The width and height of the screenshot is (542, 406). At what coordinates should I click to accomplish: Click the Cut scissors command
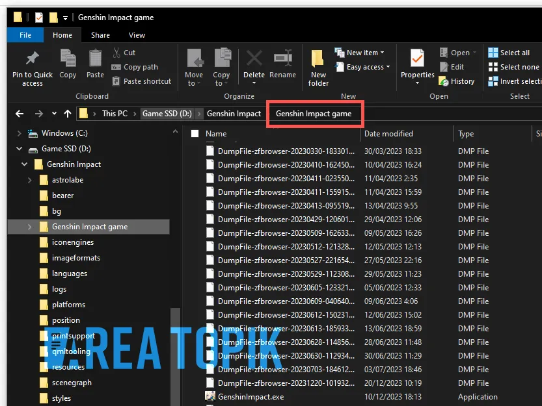click(124, 53)
